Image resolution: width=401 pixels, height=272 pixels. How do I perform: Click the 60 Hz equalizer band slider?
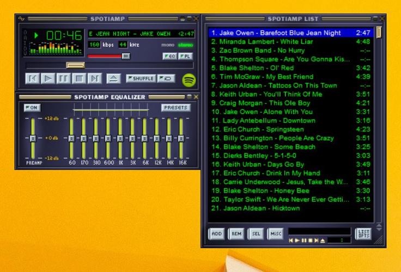71,138
